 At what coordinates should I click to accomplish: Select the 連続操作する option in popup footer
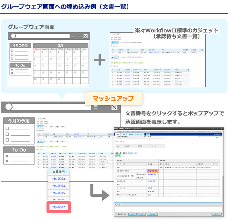122,214
